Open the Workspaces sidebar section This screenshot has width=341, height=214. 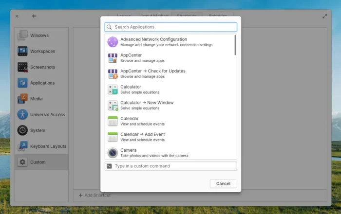pos(41,51)
